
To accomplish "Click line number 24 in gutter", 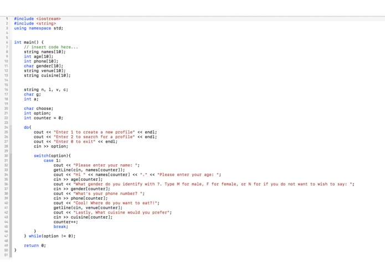I will tap(6, 127).
